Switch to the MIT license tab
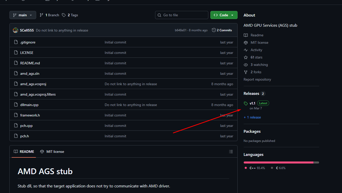This screenshot has height=193, width=342. click(52, 152)
